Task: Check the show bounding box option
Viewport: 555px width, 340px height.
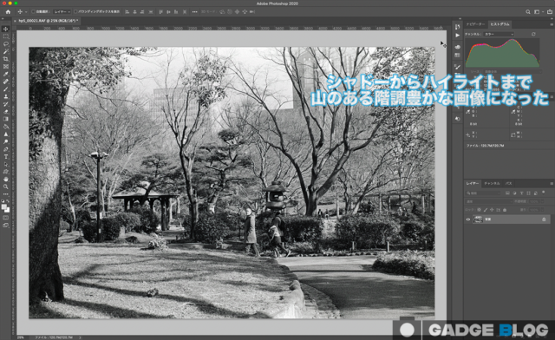Action: pos(75,11)
